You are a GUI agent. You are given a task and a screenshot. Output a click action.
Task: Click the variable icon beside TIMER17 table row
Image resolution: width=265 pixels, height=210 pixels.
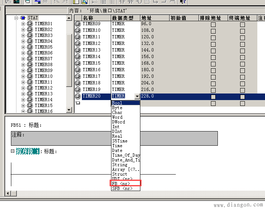coord(78,76)
